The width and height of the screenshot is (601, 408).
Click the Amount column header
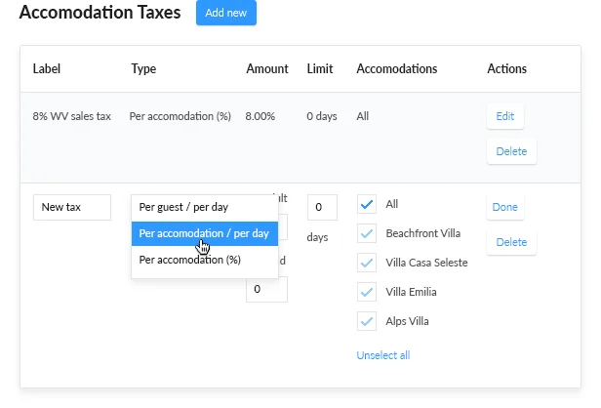click(x=266, y=69)
